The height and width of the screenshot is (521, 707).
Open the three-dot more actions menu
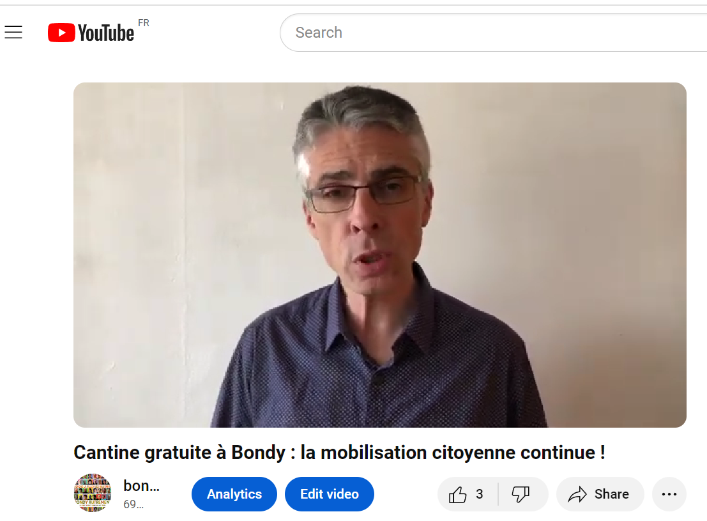click(669, 494)
